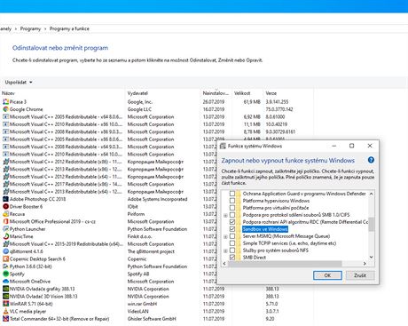Click the Zrušit button

360,275
